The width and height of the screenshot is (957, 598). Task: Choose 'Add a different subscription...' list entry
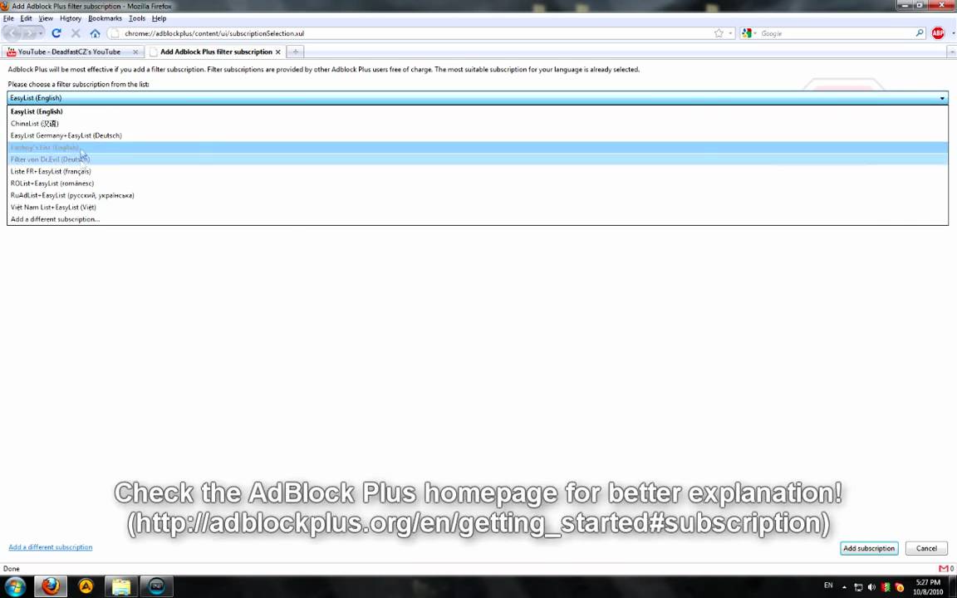pos(478,219)
